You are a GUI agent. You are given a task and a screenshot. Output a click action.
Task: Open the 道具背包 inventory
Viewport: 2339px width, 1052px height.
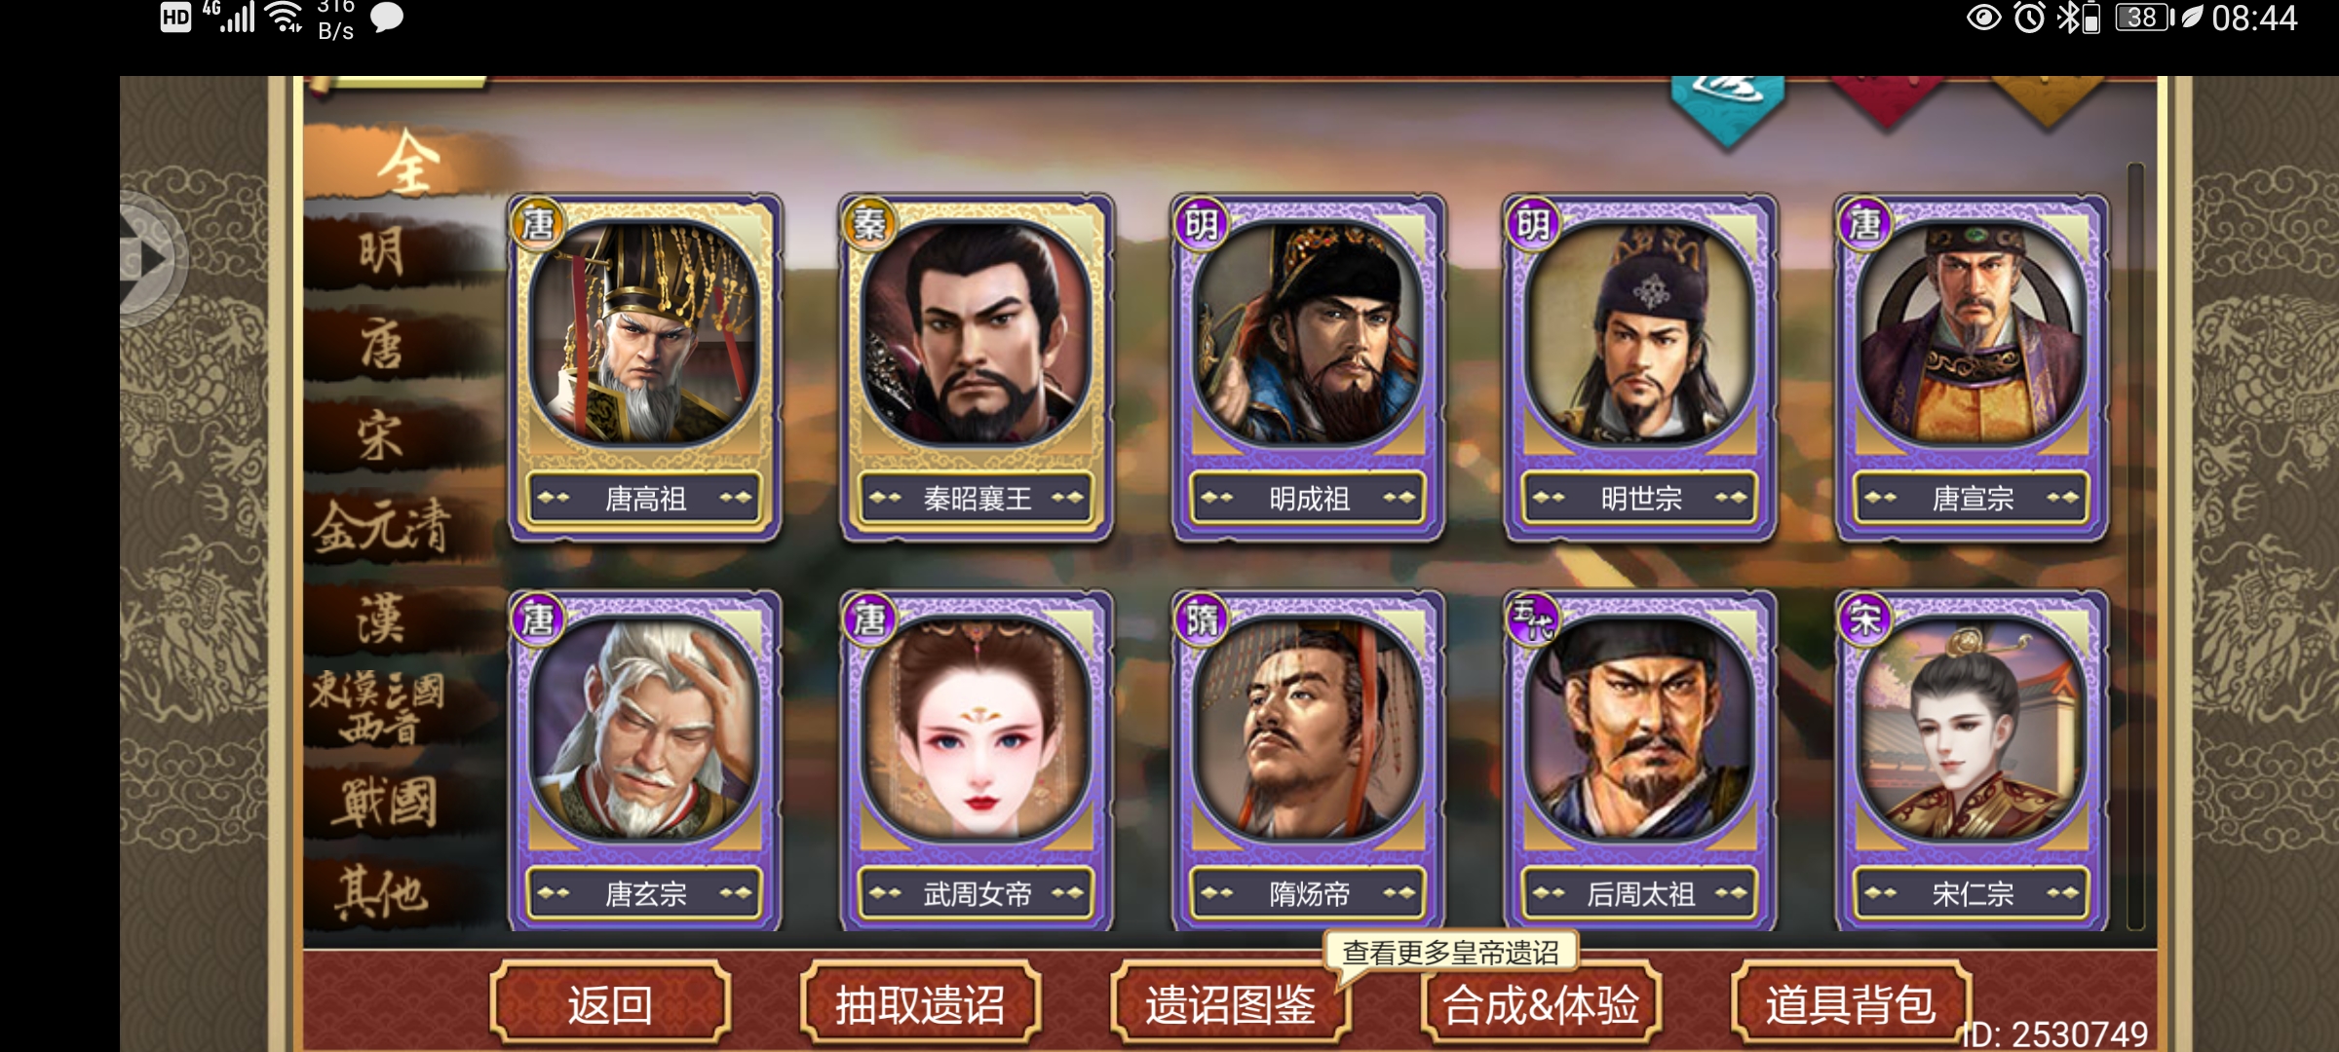click(1851, 1003)
